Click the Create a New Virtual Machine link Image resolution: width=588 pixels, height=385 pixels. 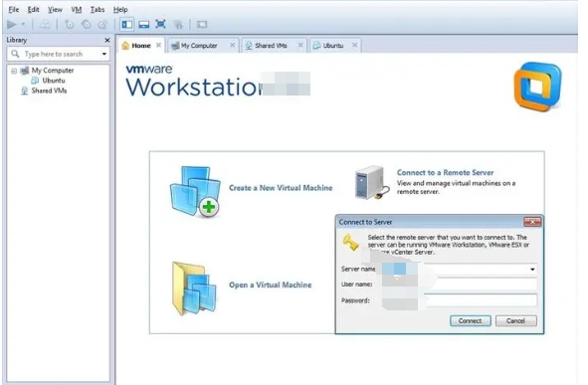pos(281,188)
